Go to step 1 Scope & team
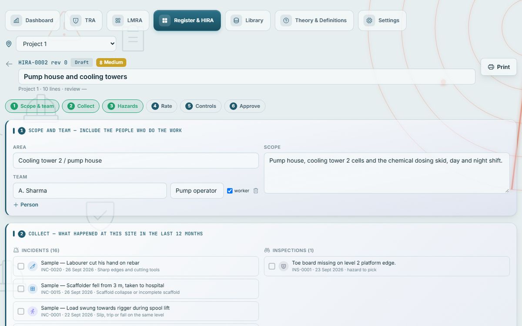The height and width of the screenshot is (326, 522). tap(32, 106)
